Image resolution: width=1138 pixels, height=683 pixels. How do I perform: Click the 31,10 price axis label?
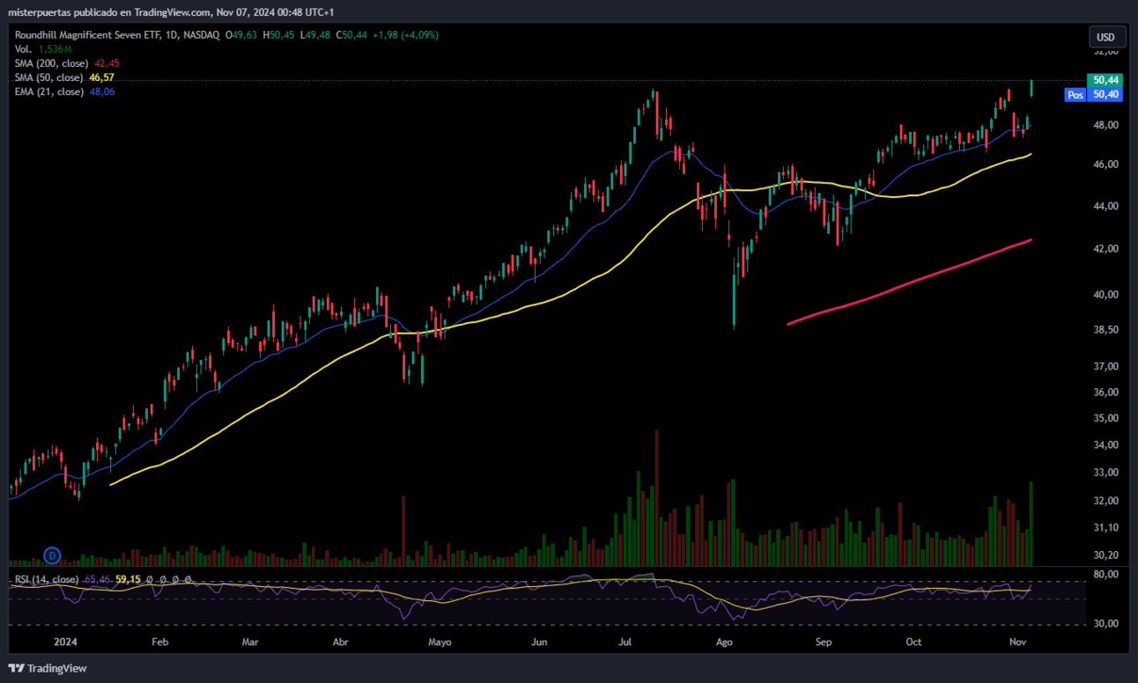(x=1105, y=527)
